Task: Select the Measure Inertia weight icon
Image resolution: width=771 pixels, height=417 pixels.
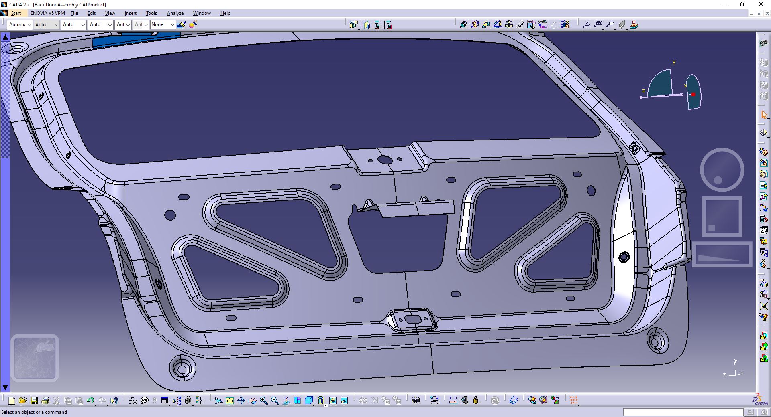Action: pos(476,400)
